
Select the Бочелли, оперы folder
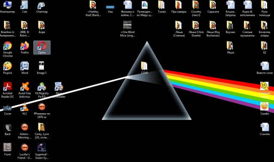pyautogui.click(x=265, y=29)
